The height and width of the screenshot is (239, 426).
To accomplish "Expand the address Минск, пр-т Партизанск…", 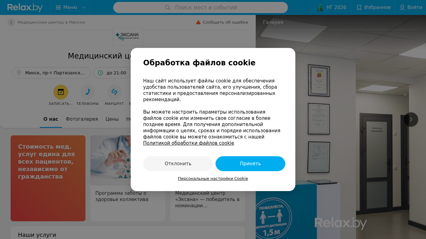I will tap(51, 73).
